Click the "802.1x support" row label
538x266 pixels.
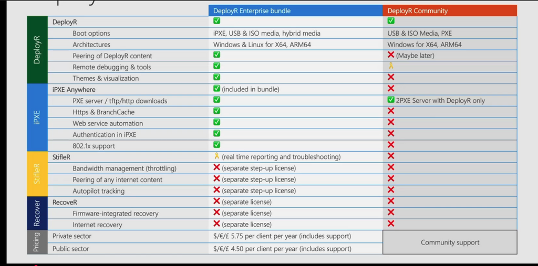tap(94, 146)
